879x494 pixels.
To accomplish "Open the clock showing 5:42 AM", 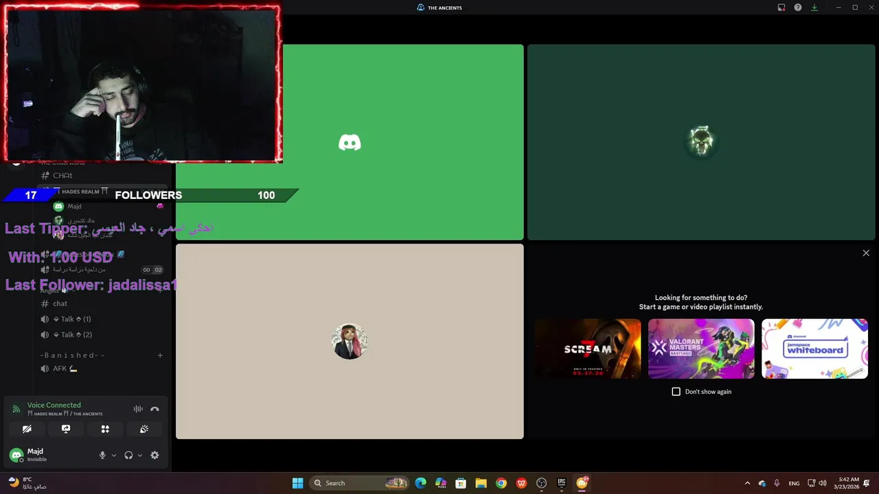I will 846,483.
